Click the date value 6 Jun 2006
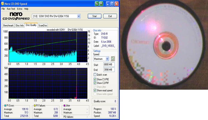The width and height of the screenshot is (208, 120). point(106,42)
